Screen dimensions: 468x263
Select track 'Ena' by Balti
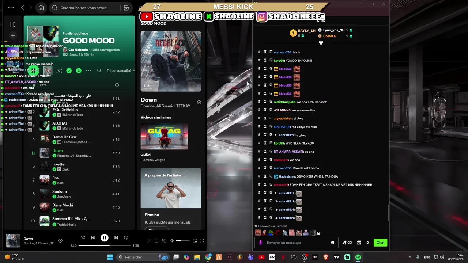[x=79, y=180]
